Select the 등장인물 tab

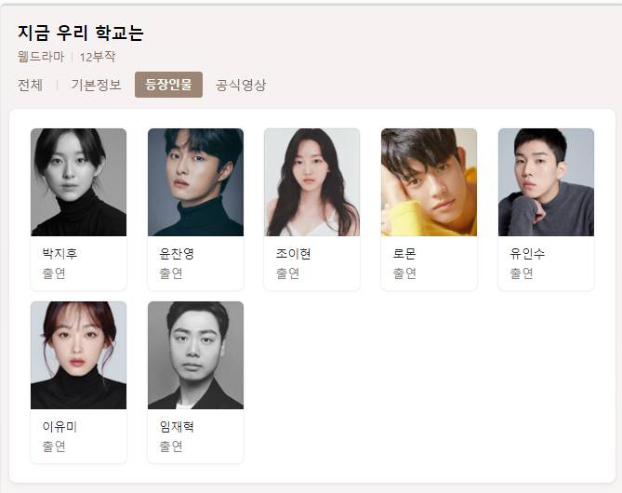click(x=168, y=85)
